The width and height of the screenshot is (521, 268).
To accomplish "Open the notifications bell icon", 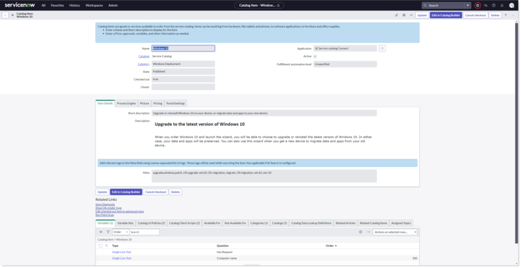I will pos(502,5).
